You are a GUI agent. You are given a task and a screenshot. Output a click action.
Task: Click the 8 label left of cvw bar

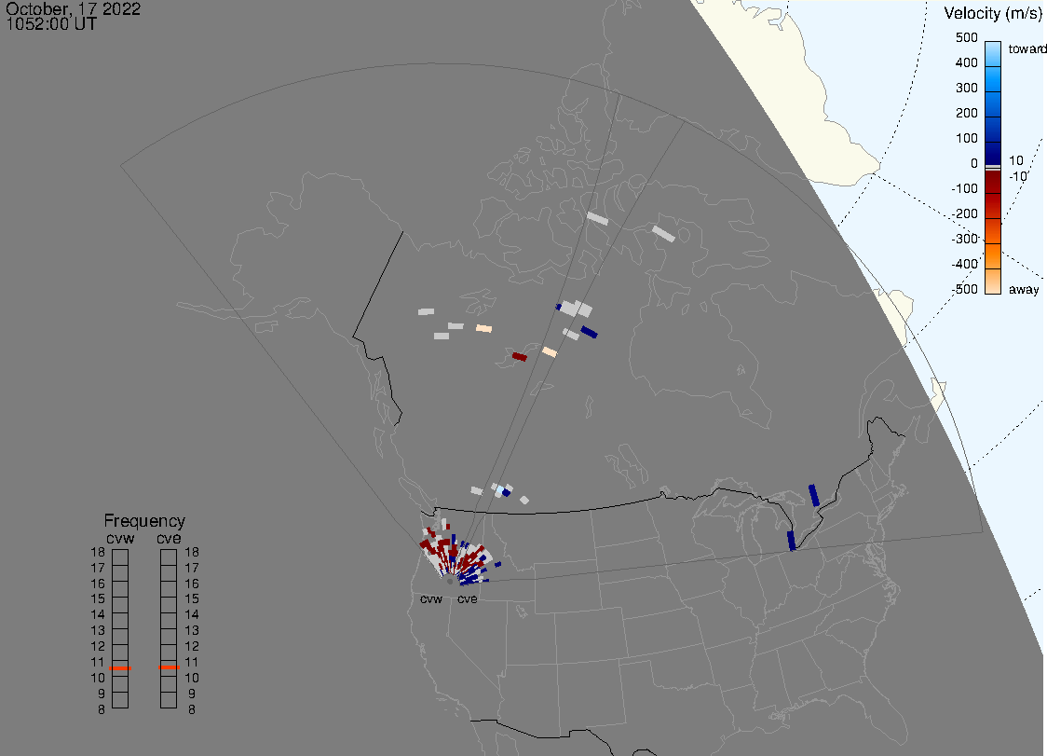pos(102,710)
